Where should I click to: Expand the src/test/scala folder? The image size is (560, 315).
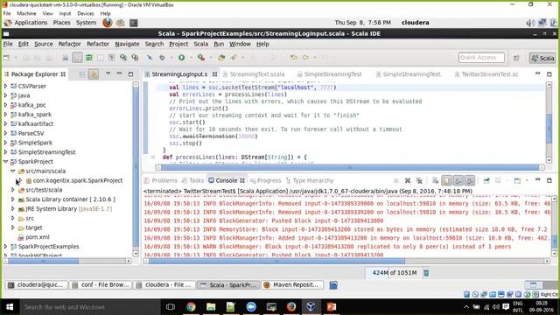click(13, 190)
